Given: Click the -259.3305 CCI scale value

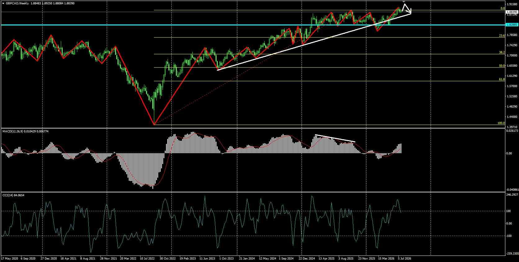Looking at the screenshot, I should [512, 254].
